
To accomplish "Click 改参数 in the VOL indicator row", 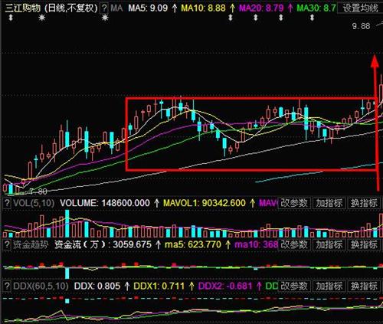I will [x=294, y=203].
